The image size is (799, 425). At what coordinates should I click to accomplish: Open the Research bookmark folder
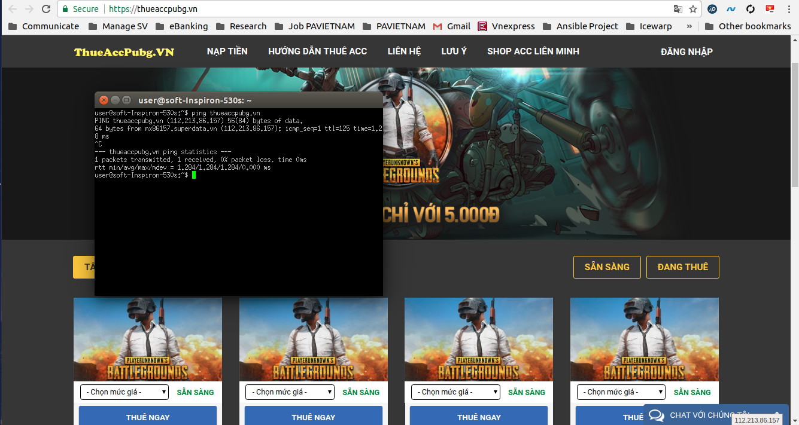point(241,26)
